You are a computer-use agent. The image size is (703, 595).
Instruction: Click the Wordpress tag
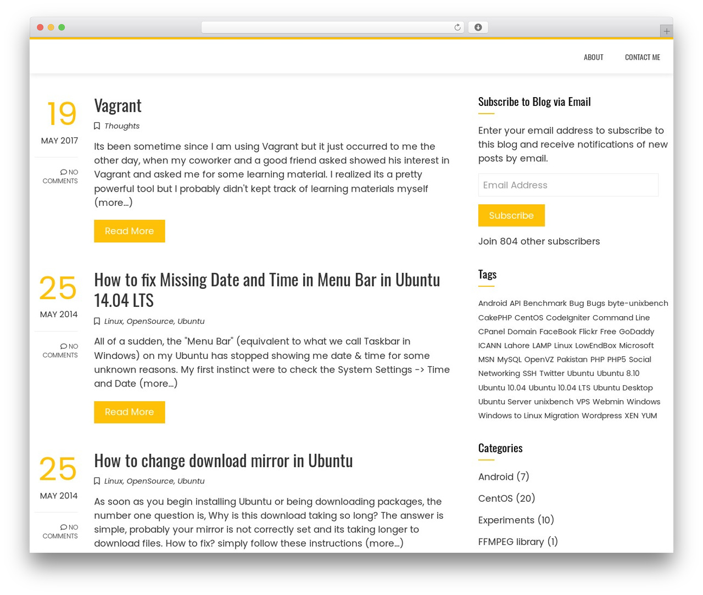pos(602,416)
